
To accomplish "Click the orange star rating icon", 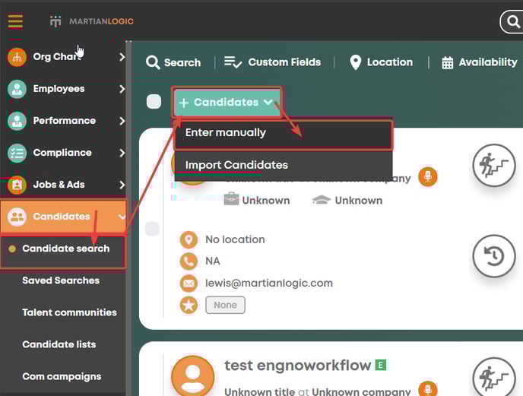I will pos(189,305).
